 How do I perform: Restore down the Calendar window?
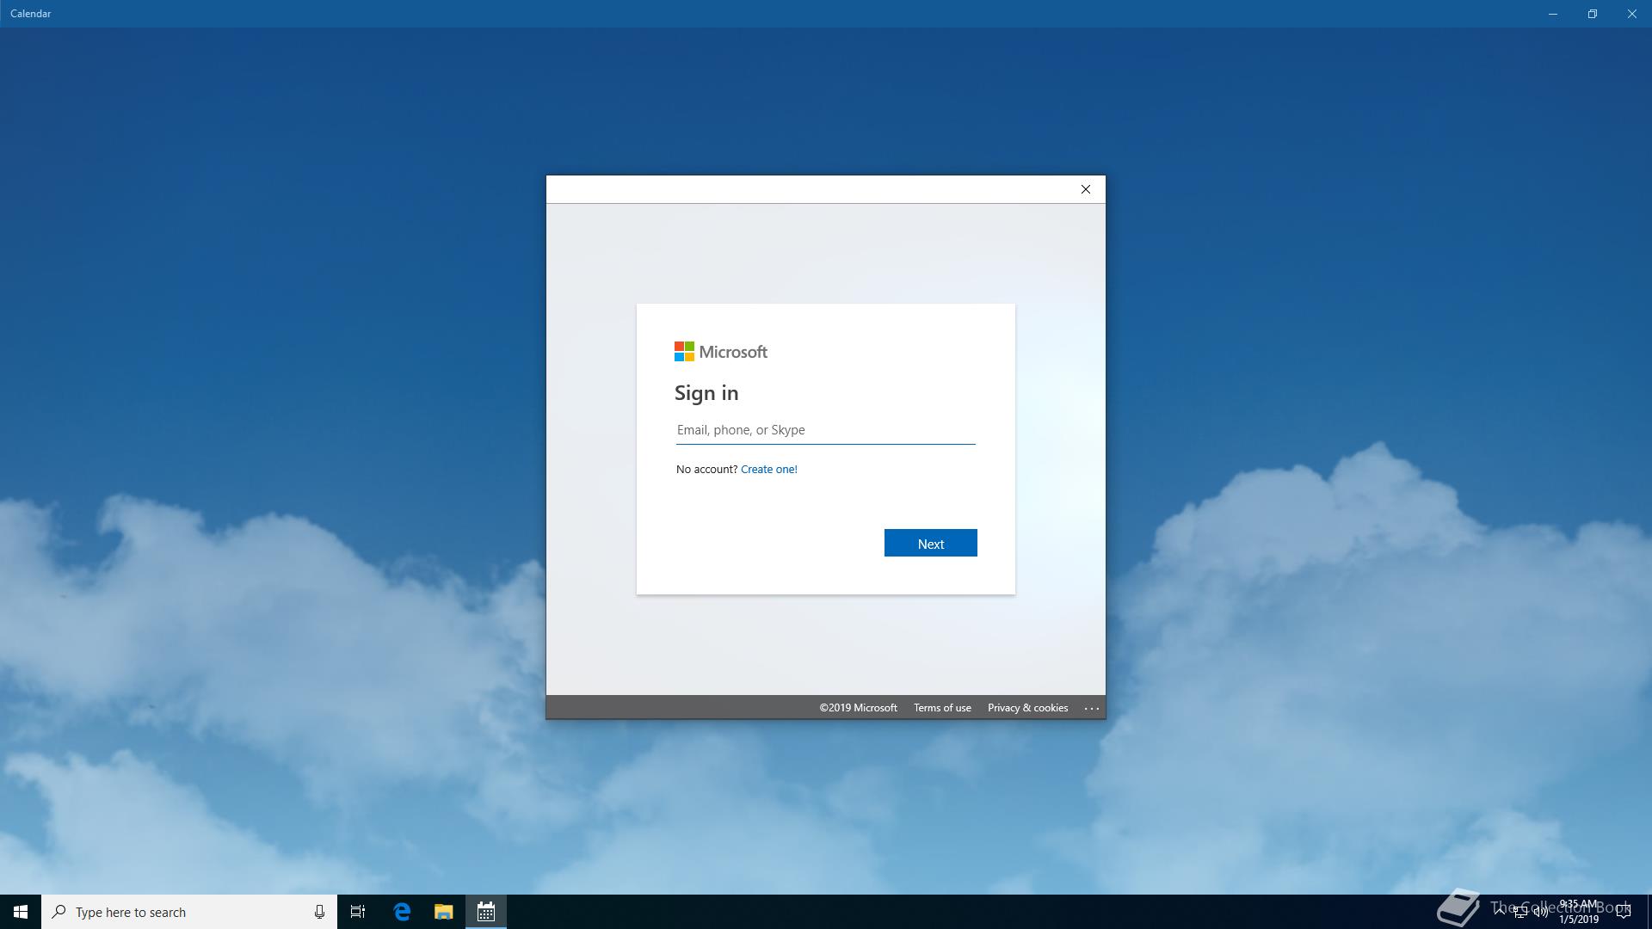point(1593,14)
